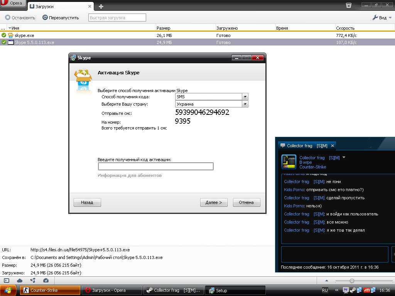
Task: Sort downloads by the Время column
Action: tap(305, 28)
